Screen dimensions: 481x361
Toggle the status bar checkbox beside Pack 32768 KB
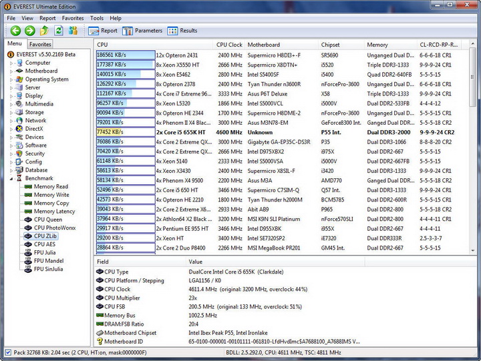[x=8, y=353]
